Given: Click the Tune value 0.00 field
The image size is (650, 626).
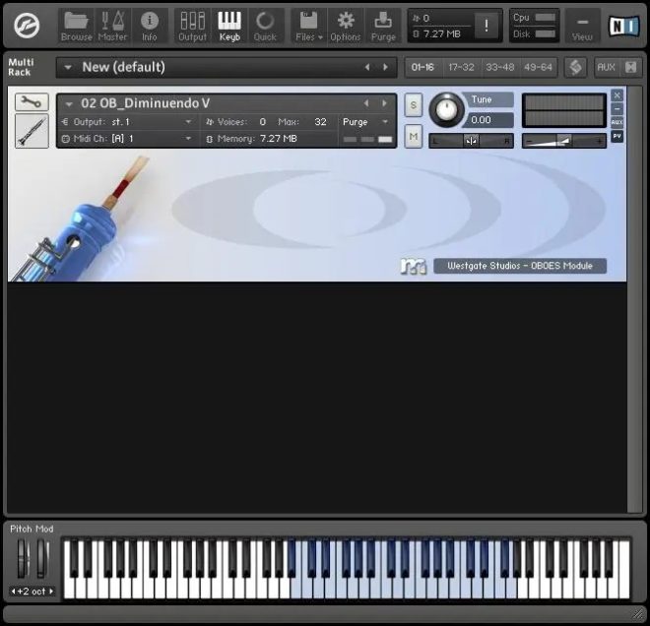Looking at the screenshot, I should tap(487, 120).
